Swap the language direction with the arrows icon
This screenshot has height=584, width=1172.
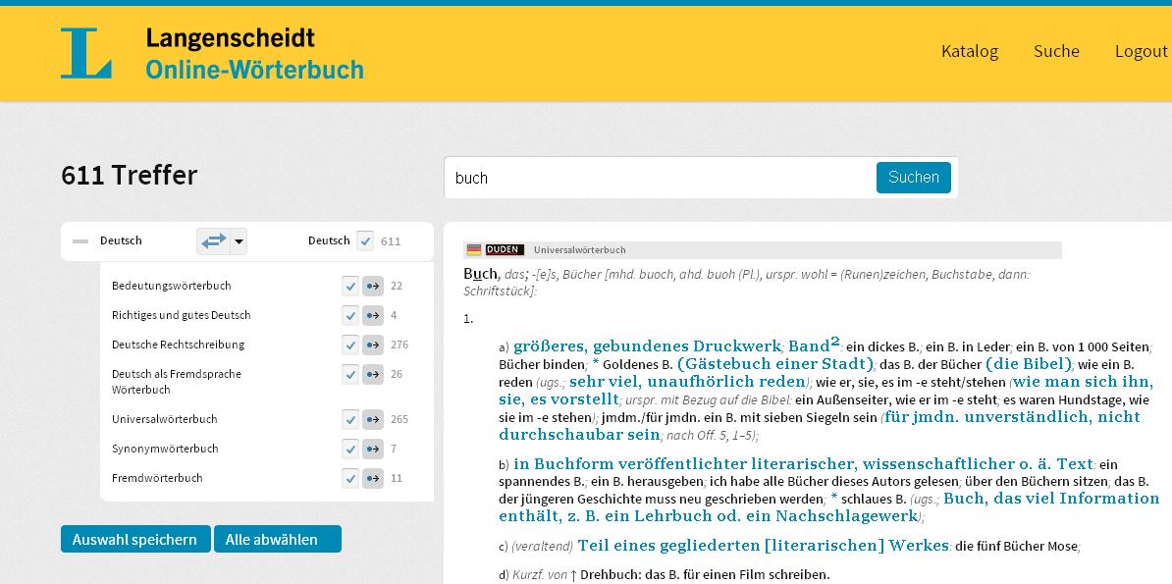(x=213, y=241)
